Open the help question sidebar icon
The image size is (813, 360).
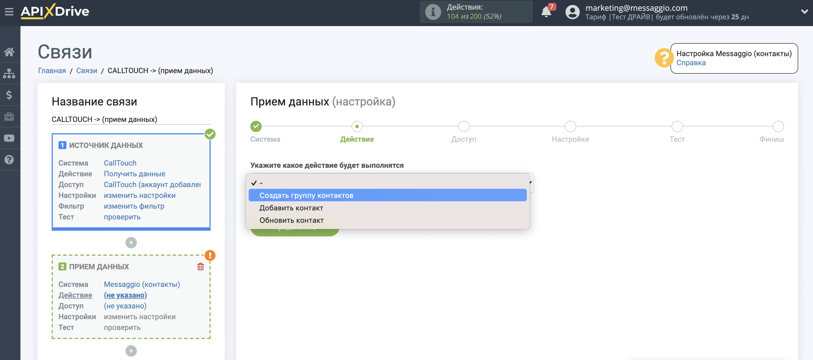coord(9,160)
